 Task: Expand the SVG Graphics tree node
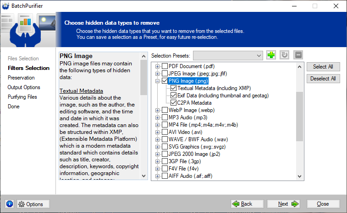click(157, 147)
